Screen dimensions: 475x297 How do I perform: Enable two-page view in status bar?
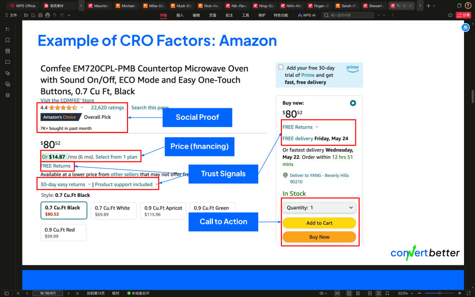tap(358, 293)
